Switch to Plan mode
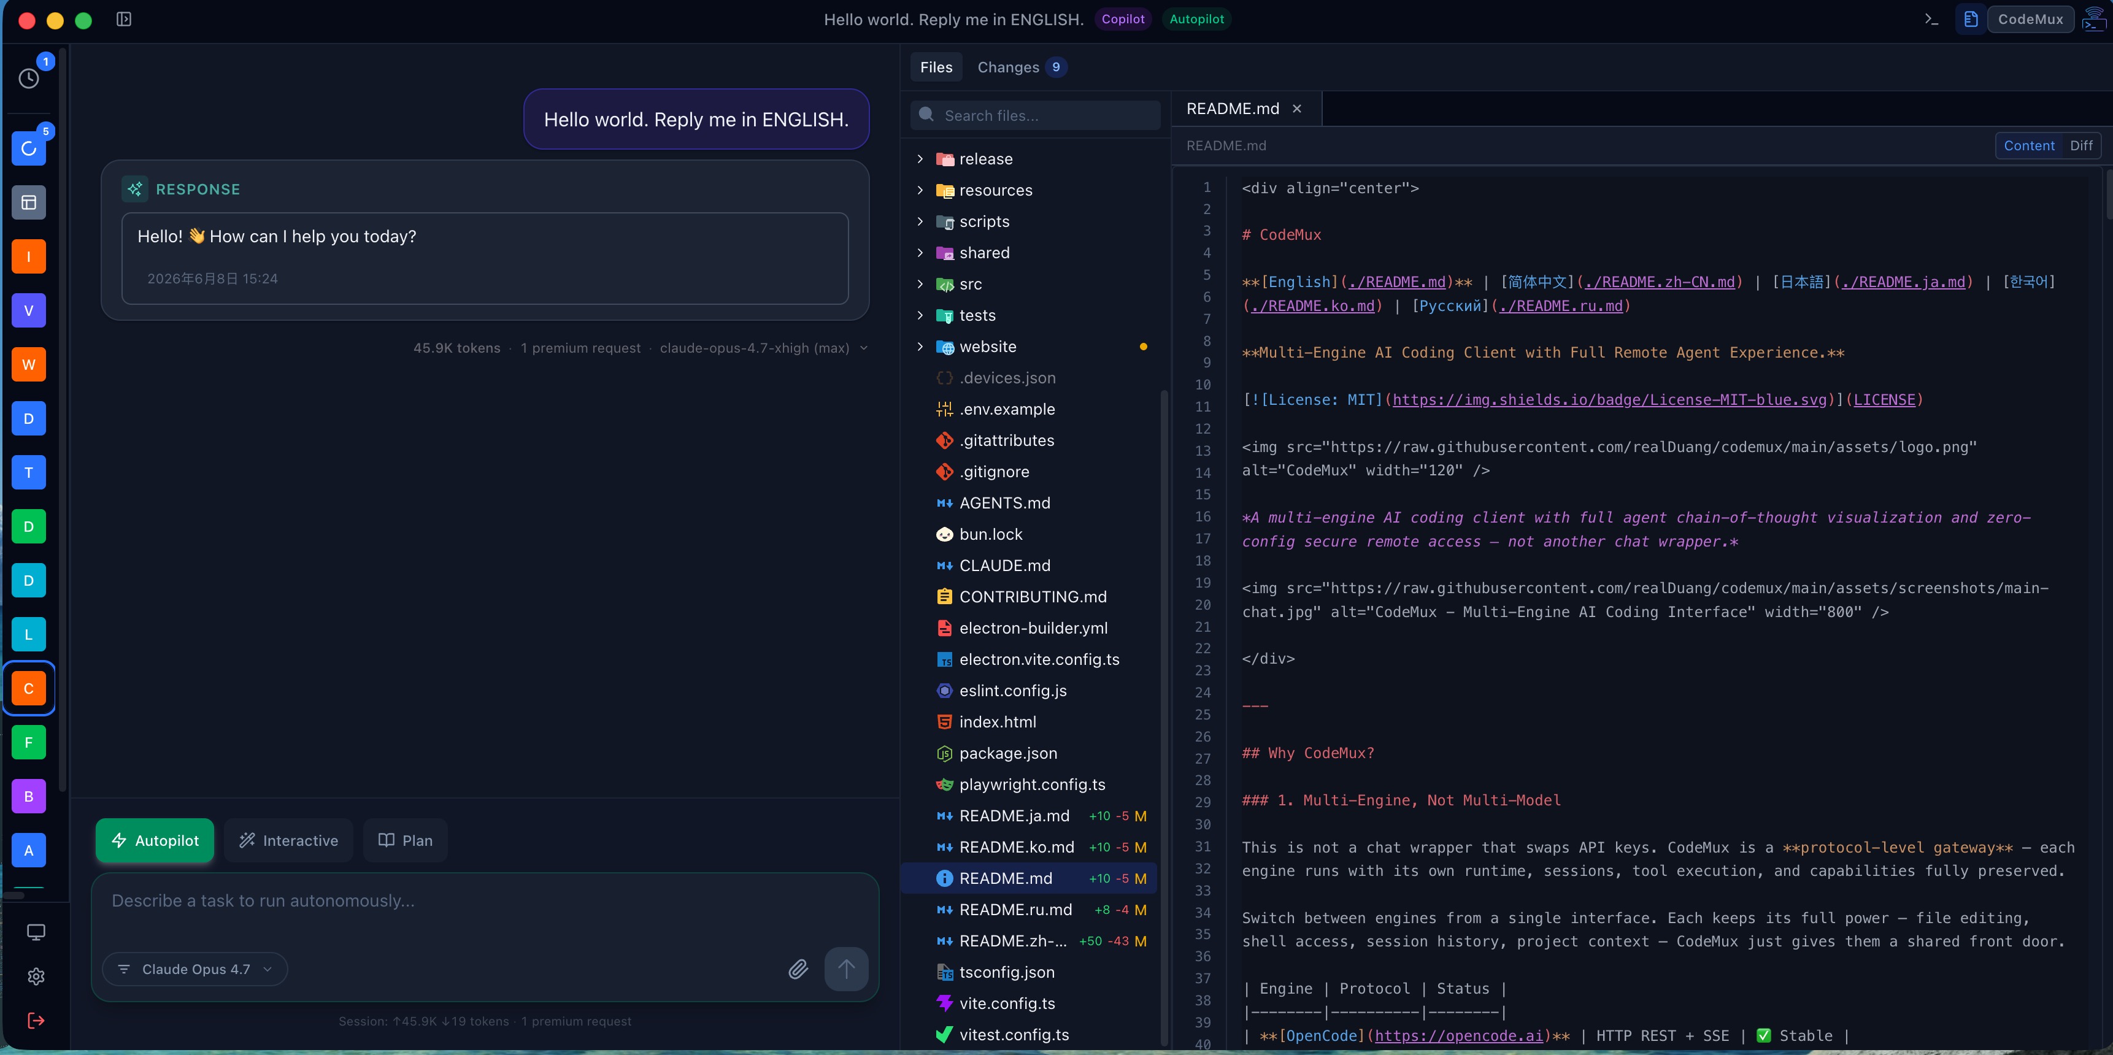Screen dimensions: 2113x1055 coord(405,840)
